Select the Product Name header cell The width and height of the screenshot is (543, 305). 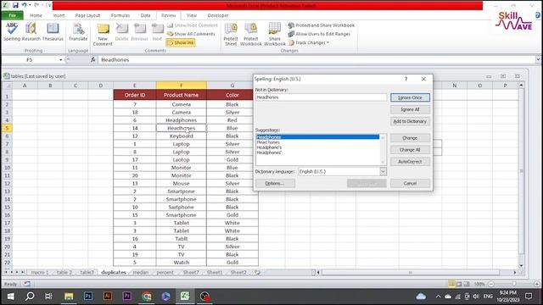[181, 95]
